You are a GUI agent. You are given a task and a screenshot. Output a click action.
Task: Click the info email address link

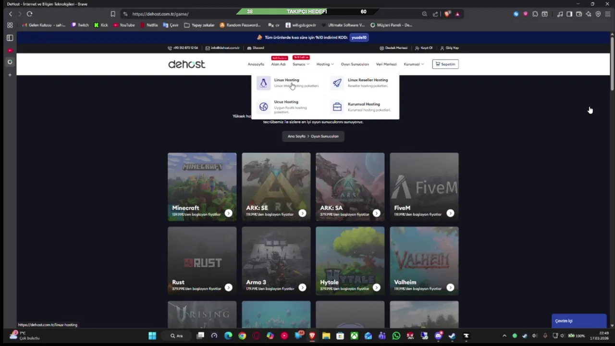222,48
